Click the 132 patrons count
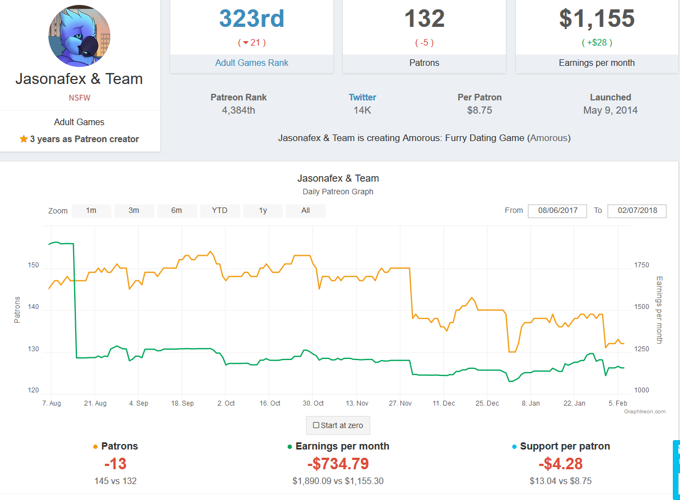 [x=425, y=19]
